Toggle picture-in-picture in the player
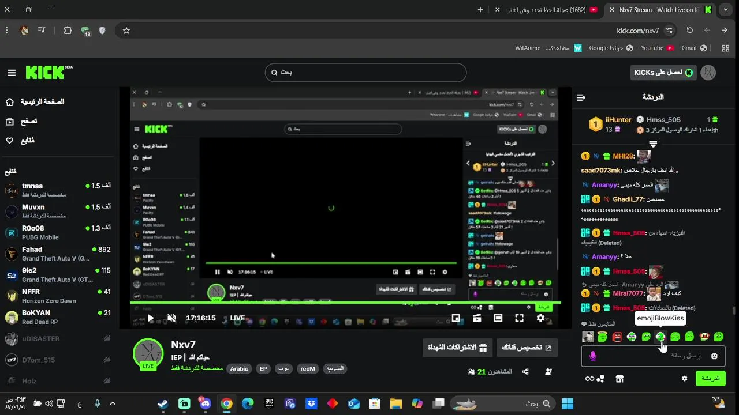 pyautogui.click(x=456, y=318)
